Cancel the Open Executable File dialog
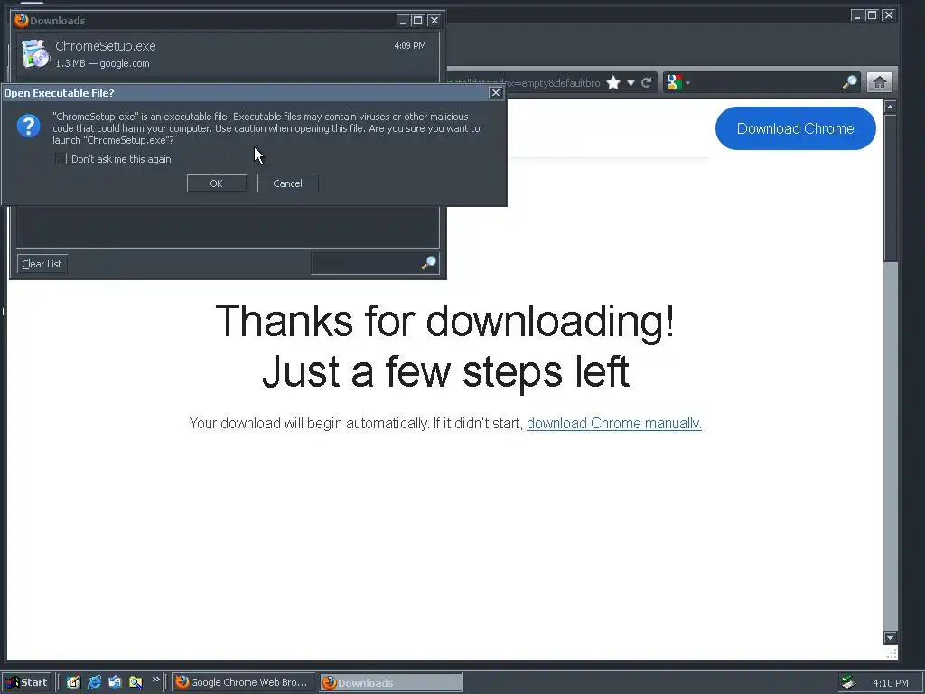Image resolution: width=925 pixels, height=694 pixels. tap(288, 183)
